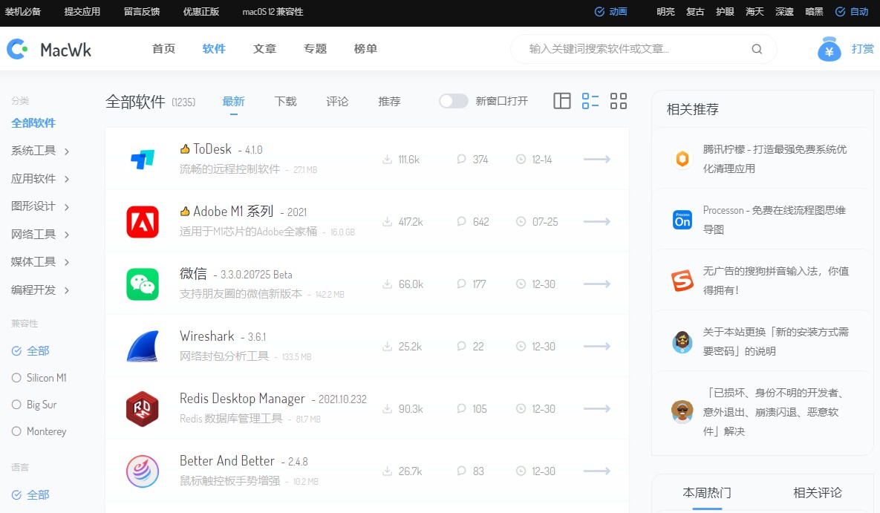Click the avatar beside 关于本站更换 article
The height and width of the screenshot is (513, 880).
click(682, 342)
